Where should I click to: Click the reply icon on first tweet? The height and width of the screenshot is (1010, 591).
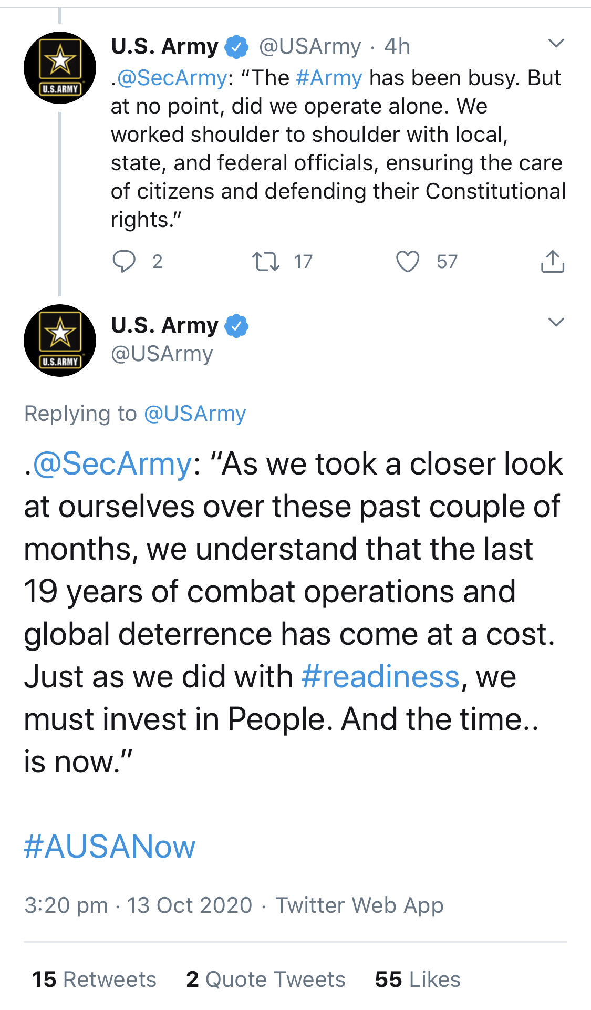pos(124,261)
